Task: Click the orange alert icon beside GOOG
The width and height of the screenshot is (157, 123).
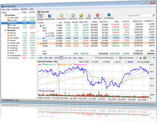Action: click(x=41, y=43)
